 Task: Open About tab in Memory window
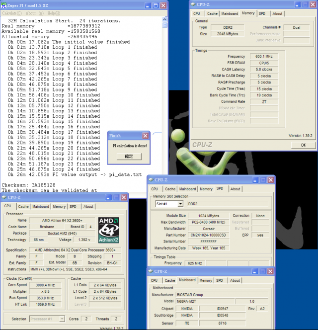coord(277,14)
